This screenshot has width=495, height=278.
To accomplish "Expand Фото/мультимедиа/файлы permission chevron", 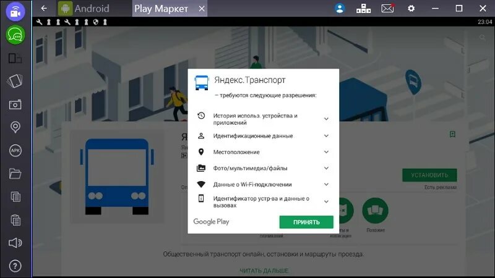I will [327, 168].
